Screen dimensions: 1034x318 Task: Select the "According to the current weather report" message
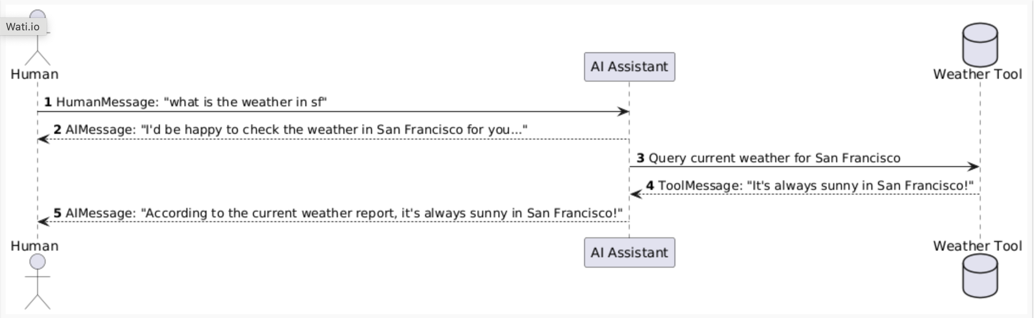point(343,213)
